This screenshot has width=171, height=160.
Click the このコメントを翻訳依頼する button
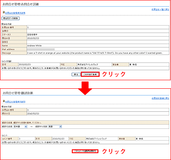pyautogui.click(x=85, y=151)
